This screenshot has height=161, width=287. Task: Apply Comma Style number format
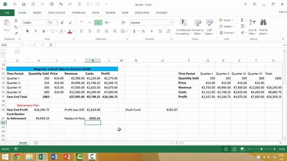click(x=152, y=31)
